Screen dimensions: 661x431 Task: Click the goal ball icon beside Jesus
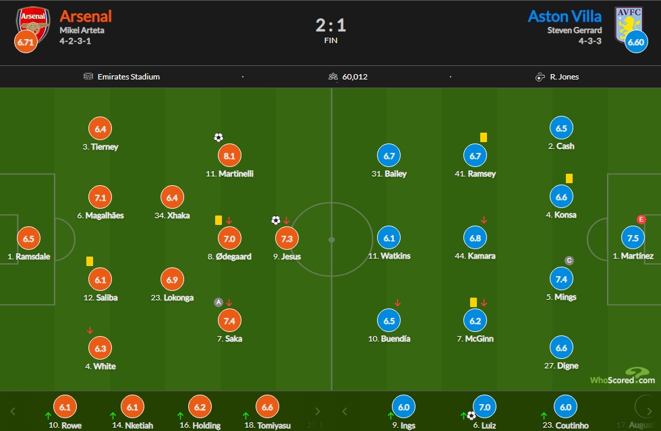click(x=276, y=220)
